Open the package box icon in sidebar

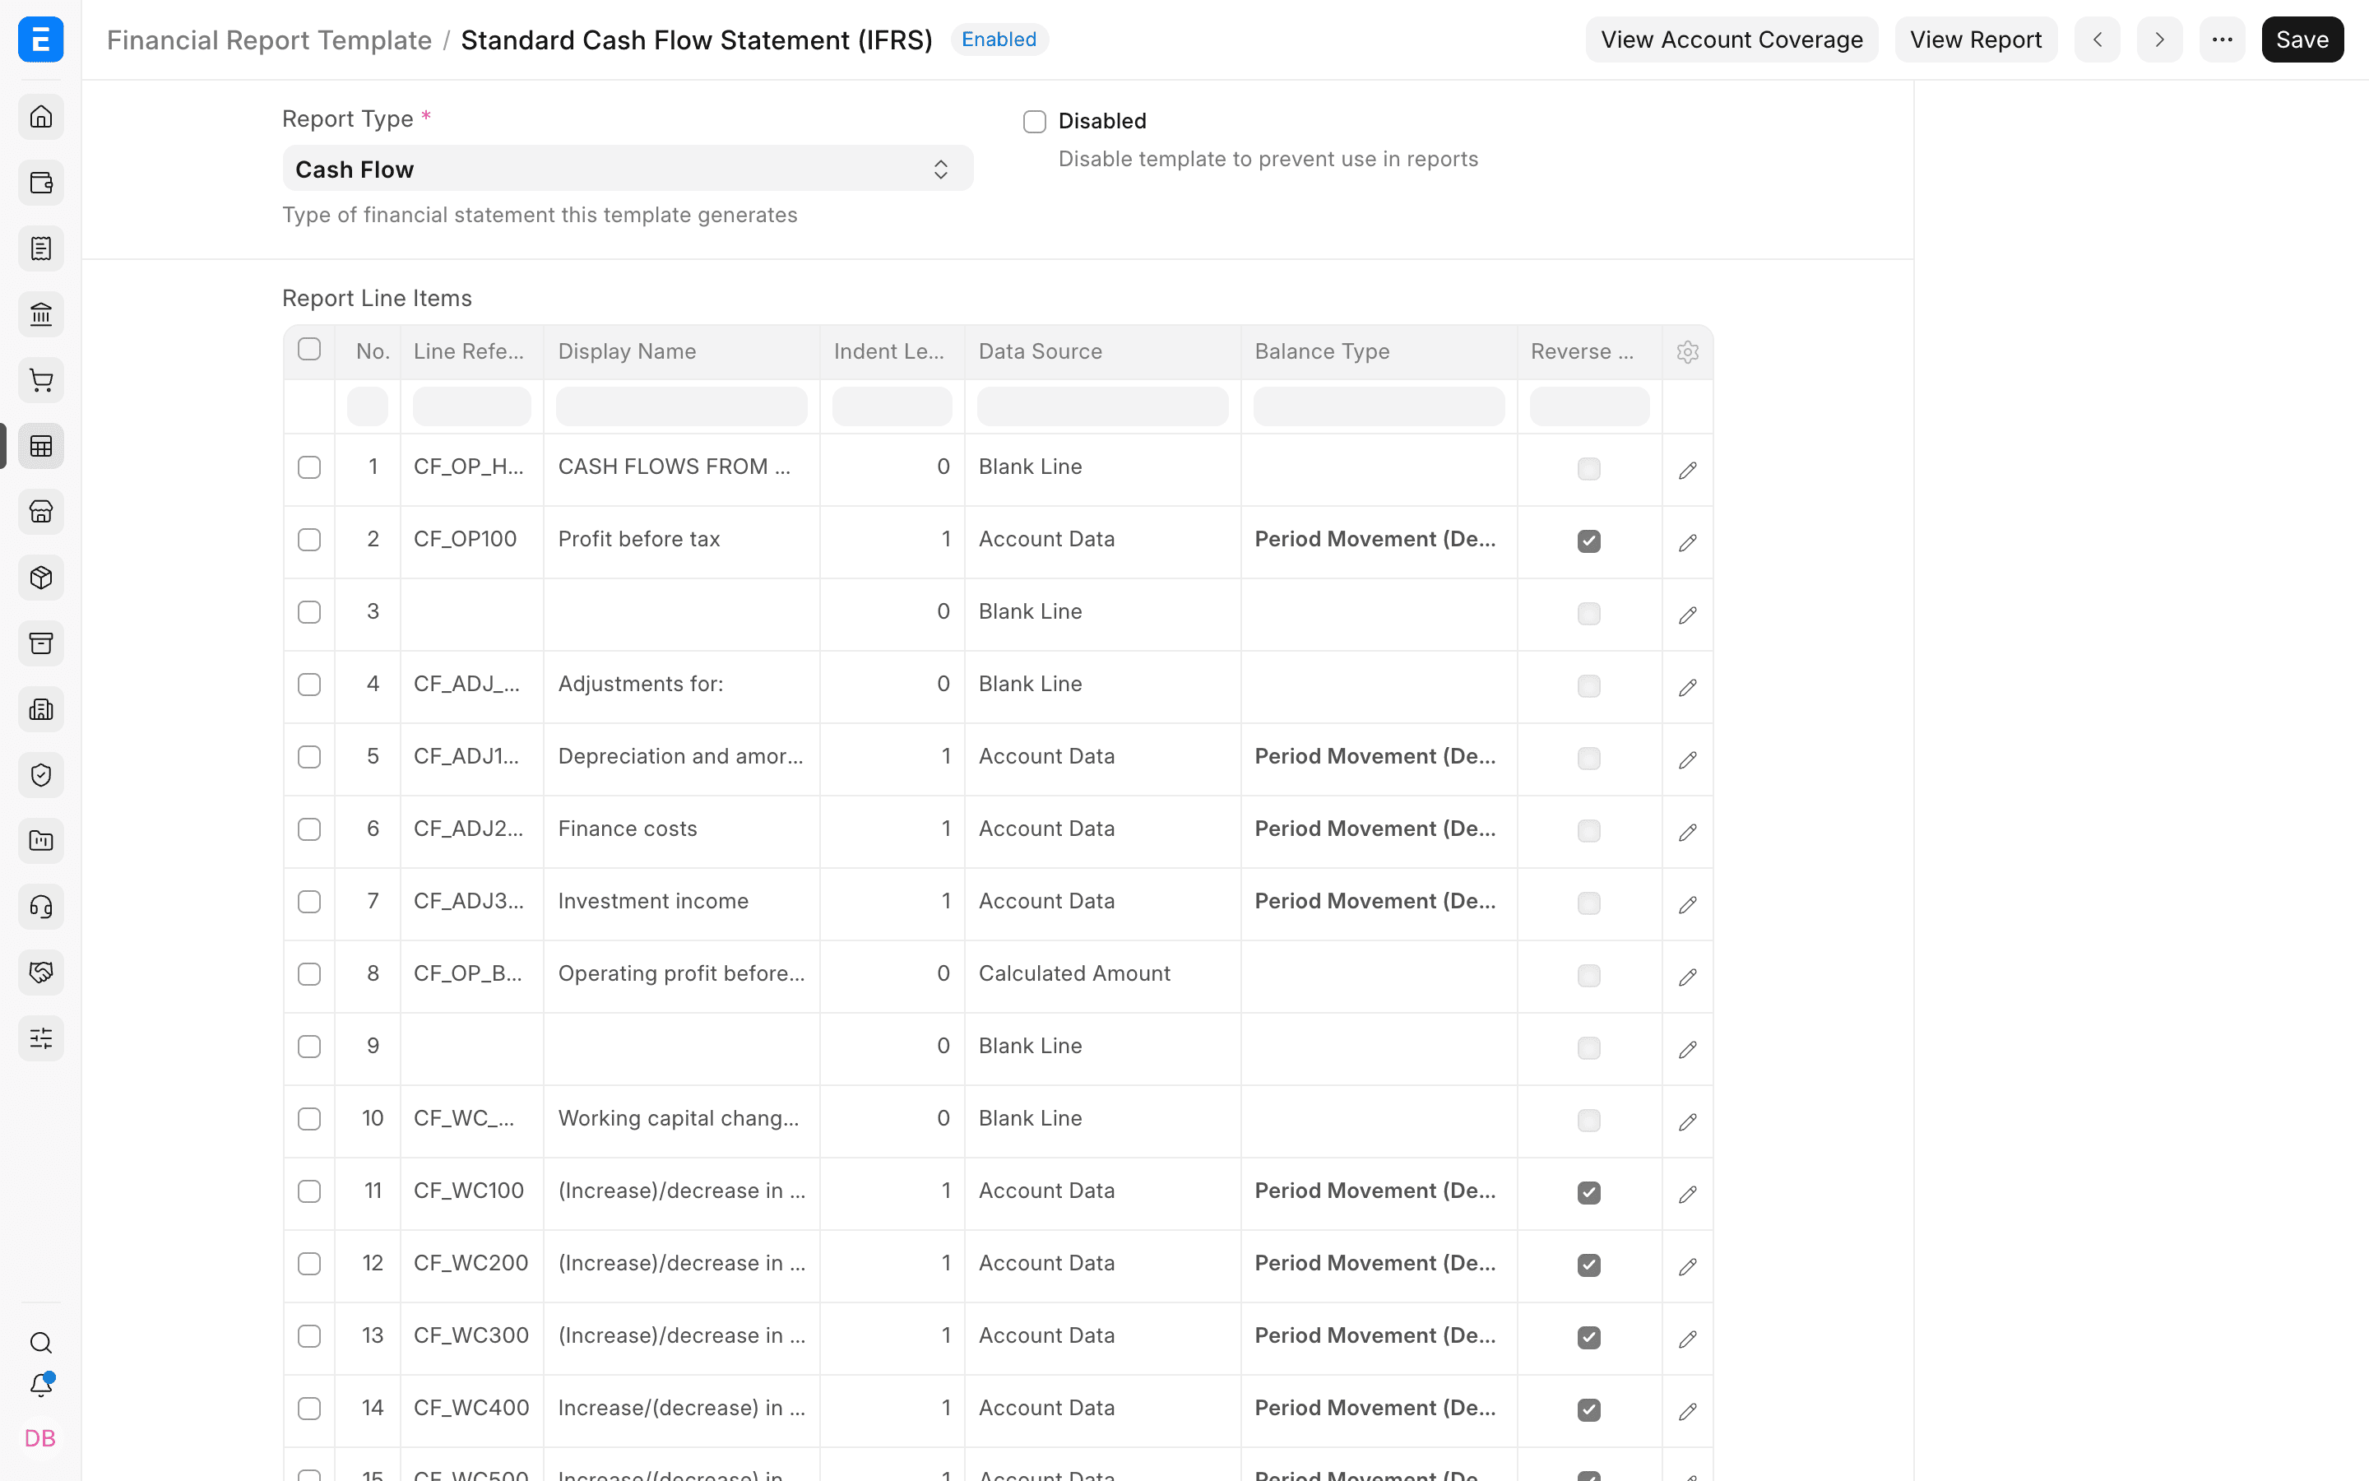[x=41, y=578]
